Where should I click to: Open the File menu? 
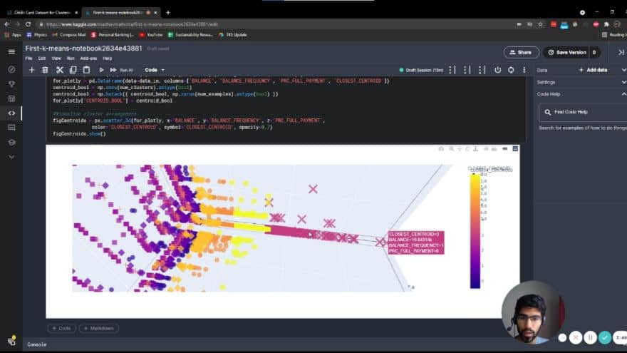(x=28, y=58)
